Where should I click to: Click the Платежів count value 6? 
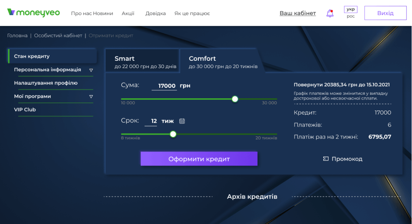tap(390, 125)
